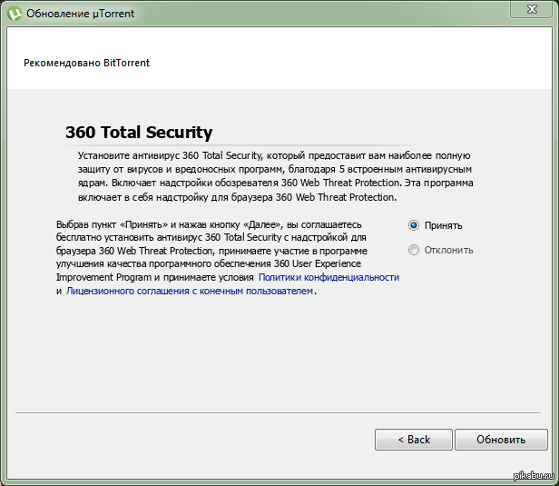Open Лицензионного соглашения с конечным пользователем link

[190, 291]
